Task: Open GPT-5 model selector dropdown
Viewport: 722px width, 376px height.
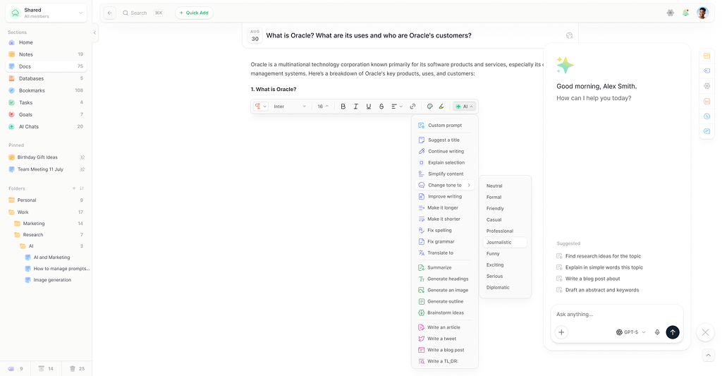Action: (x=631, y=332)
